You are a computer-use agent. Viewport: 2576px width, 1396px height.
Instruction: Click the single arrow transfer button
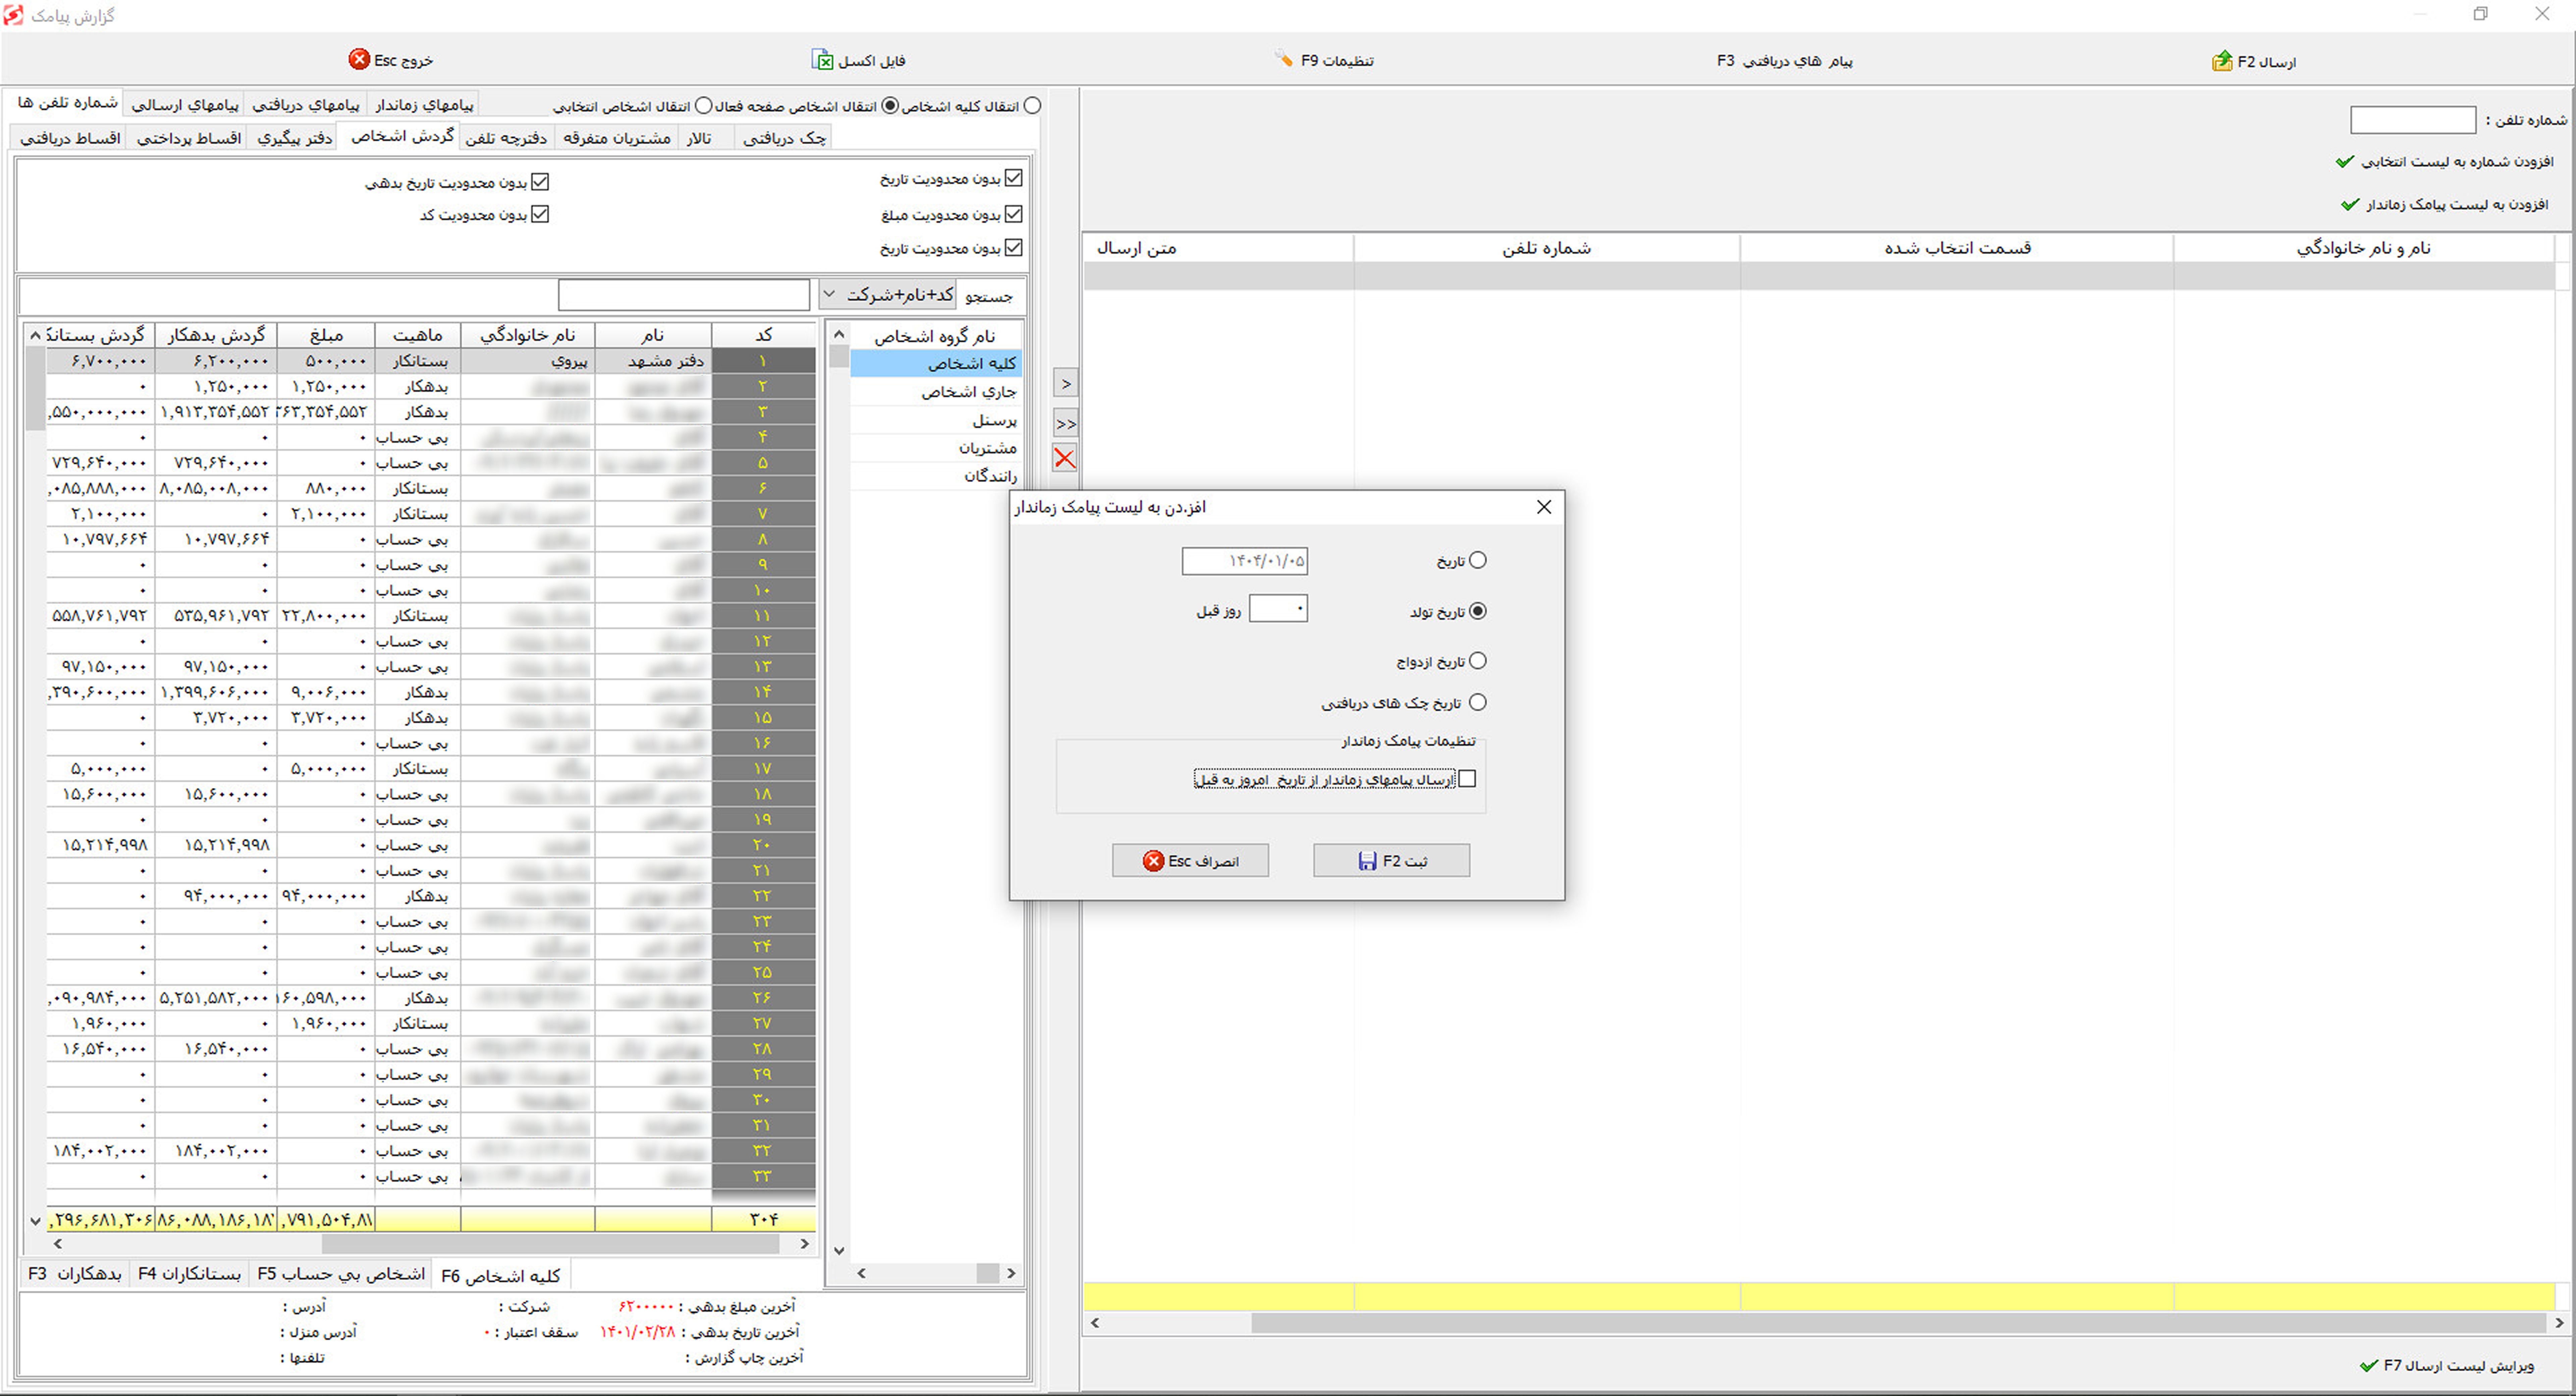[1066, 384]
